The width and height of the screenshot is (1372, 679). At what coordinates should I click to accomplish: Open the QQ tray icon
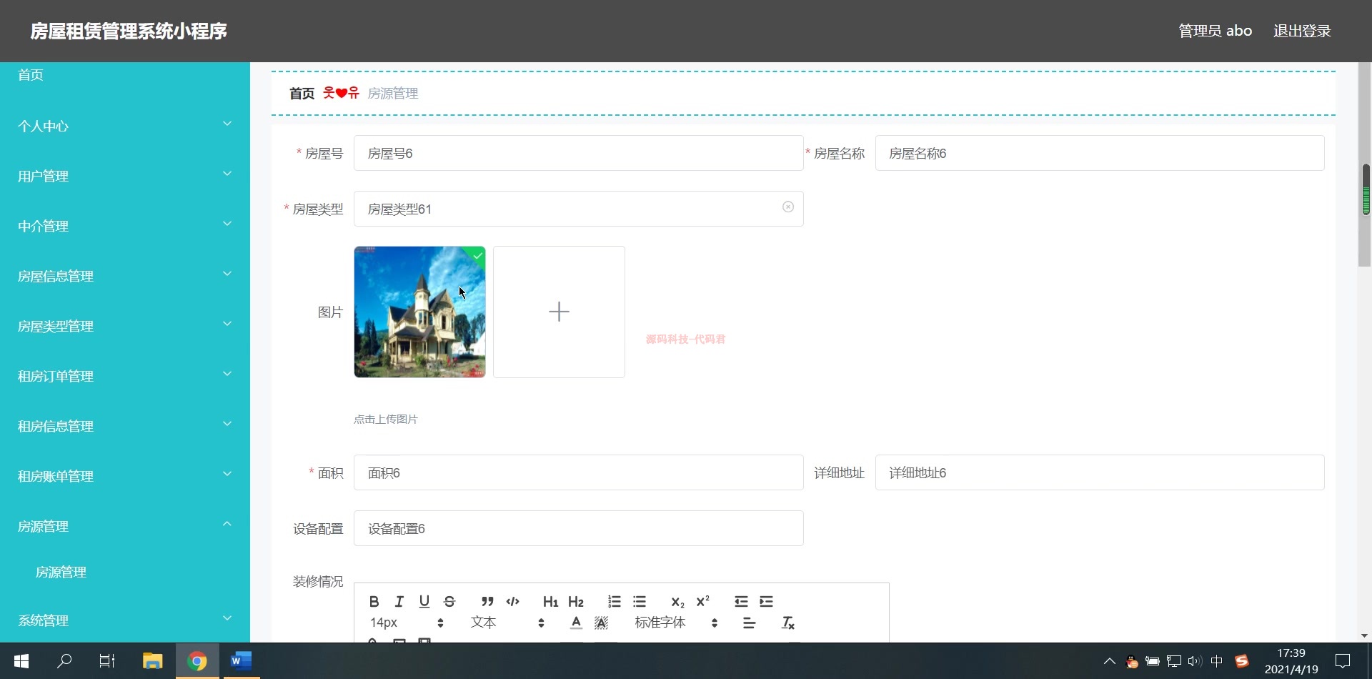(1131, 661)
